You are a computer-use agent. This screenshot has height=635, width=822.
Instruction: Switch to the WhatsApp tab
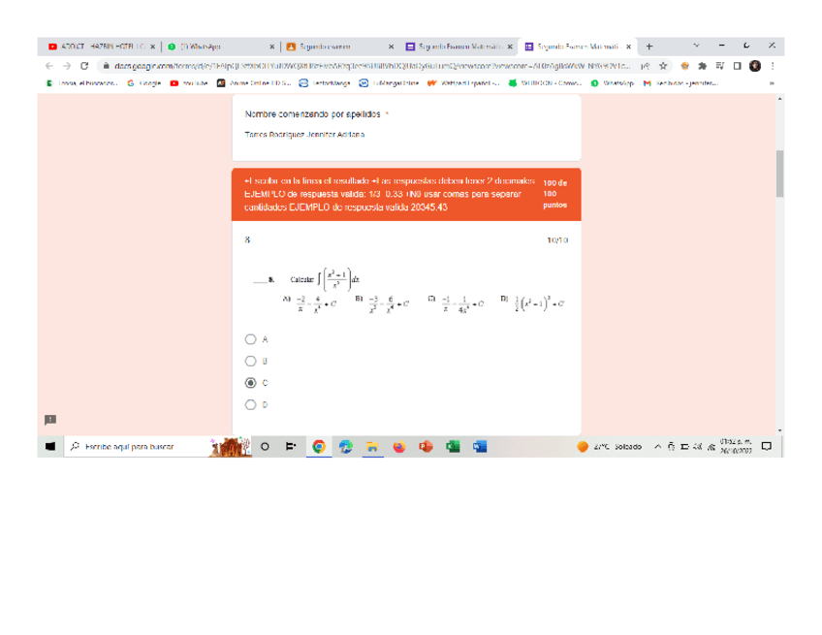tap(219, 47)
